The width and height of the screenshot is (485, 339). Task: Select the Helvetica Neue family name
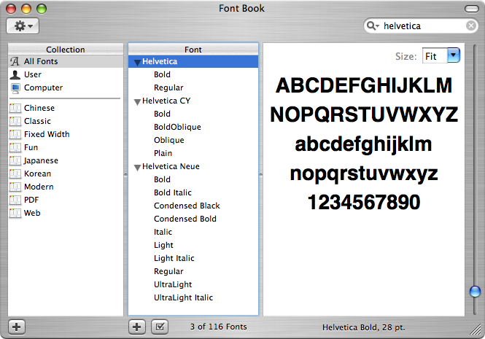(x=171, y=166)
